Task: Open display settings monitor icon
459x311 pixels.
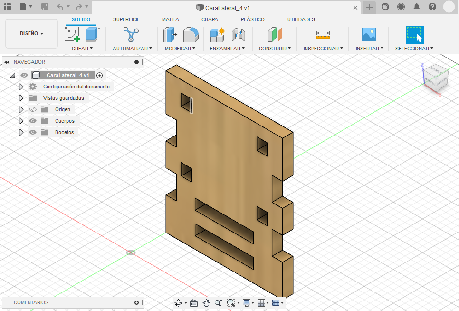Action: pyautogui.click(x=247, y=303)
